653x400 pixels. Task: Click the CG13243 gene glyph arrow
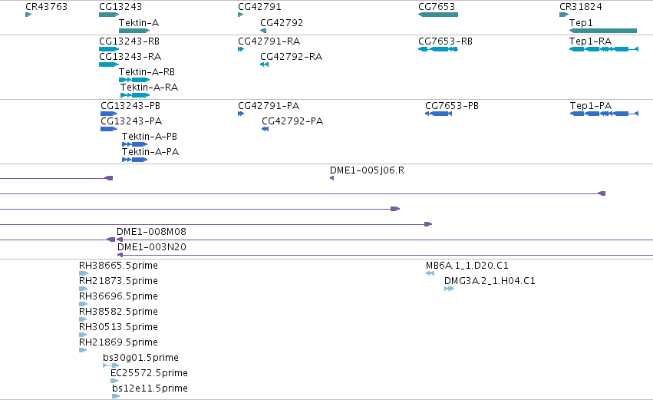109,15
